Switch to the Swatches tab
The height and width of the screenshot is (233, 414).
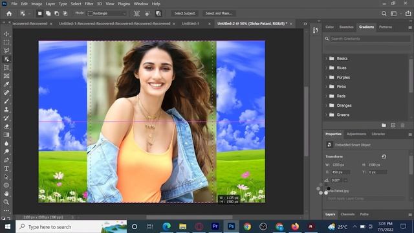tap(346, 27)
